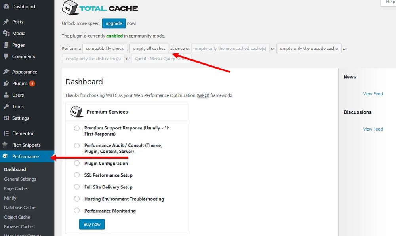Screen dimensions: 396x236
Task: Click the W3 Total Cache logo
Action: (x=100, y=8)
